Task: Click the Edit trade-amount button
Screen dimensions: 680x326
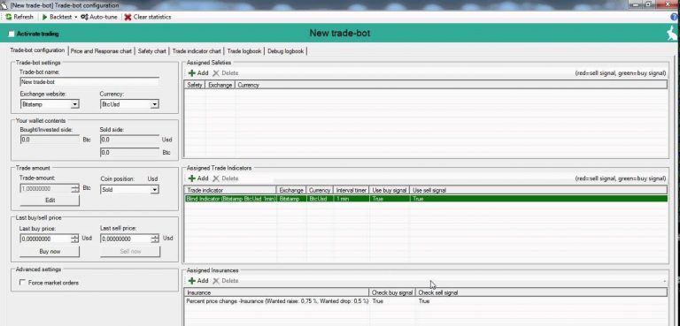Action: pyautogui.click(x=50, y=201)
